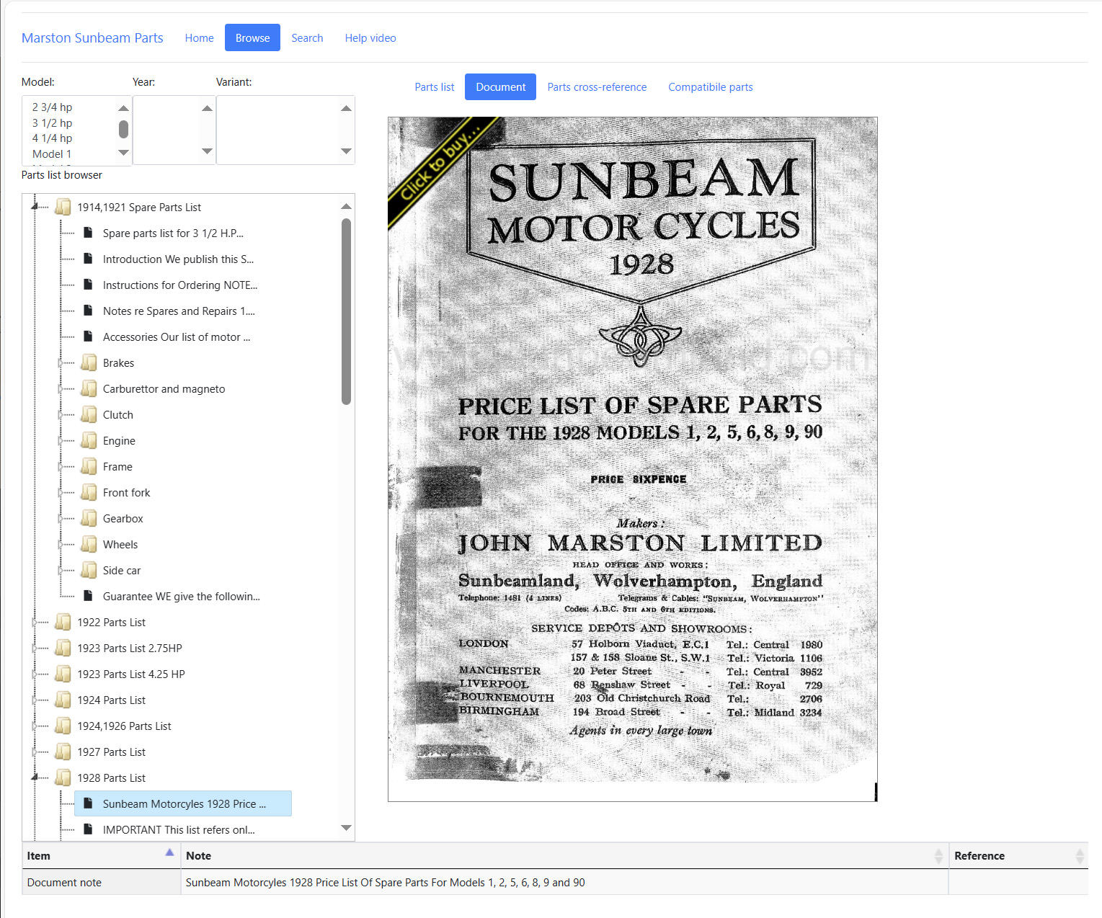Expand the Engine folder in tree
Image resolution: width=1102 pixels, height=918 pixels.
[61, 441]
